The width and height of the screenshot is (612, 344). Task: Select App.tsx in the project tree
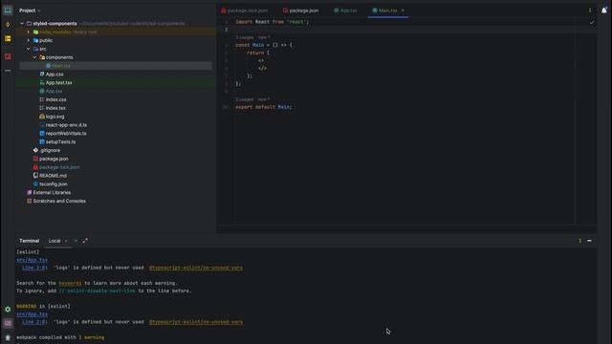(x=54, y=91)
